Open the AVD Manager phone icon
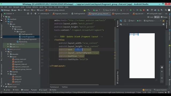This screenshot has height=96, width=171. pos(158,10)
